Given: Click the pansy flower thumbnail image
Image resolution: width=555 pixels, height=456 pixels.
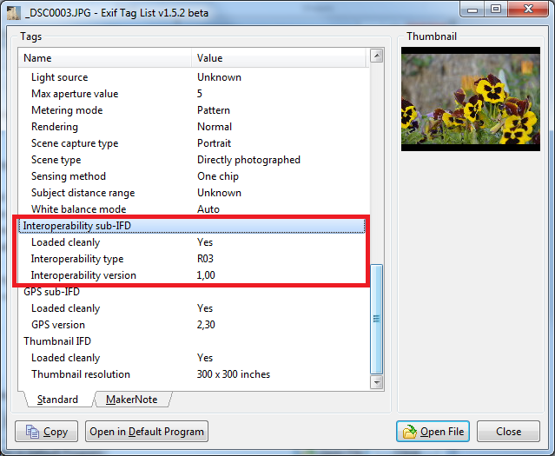Looking at the screenshot, I should (x=471, y=99).
